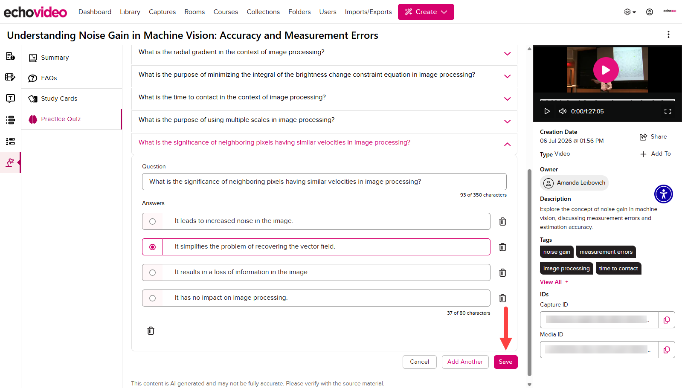Click the 'image processing' tag
682x388 pixels.
[566, 269]
